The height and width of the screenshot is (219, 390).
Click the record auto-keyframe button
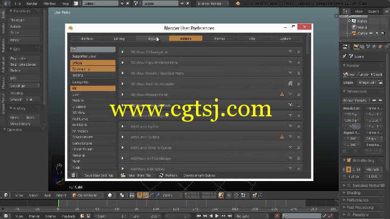(277, 216)
